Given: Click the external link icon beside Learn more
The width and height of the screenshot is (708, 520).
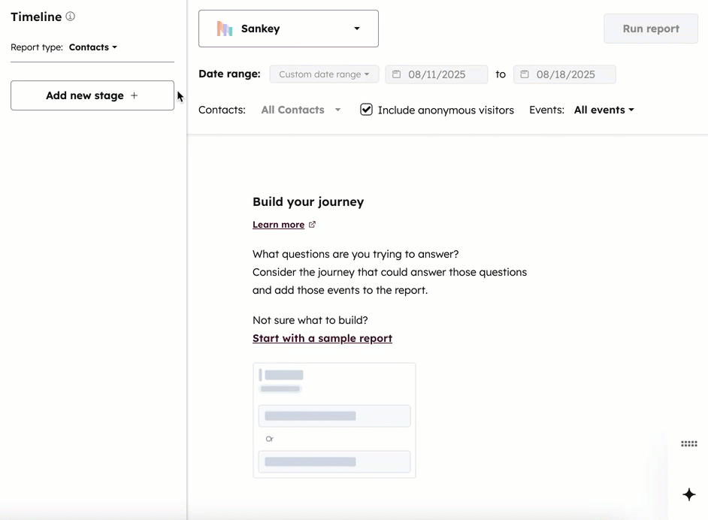Looking at the screenshot, I should [313, 223].
